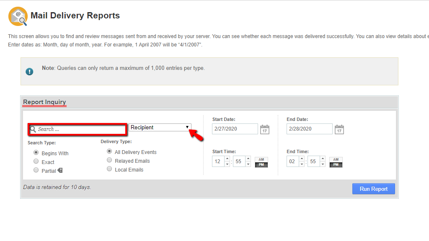Viewport: 429px width, 241px height.
Task: Increase the End Time minutes value
Action: [323, 159]
